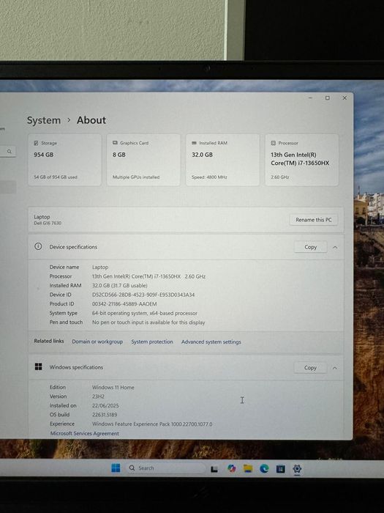This screenshot has height=513, width=384.
Task: Click the version value '23H2'
Action: tap(98, 396)
